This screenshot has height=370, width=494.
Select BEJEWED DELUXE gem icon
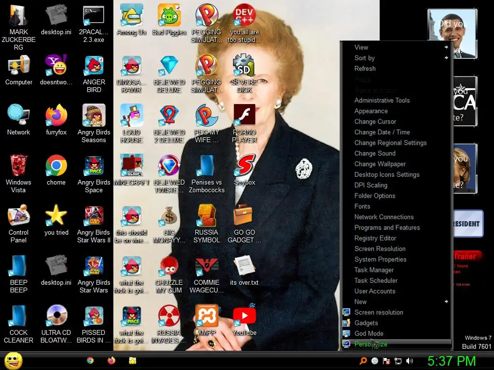click(169, 74)
